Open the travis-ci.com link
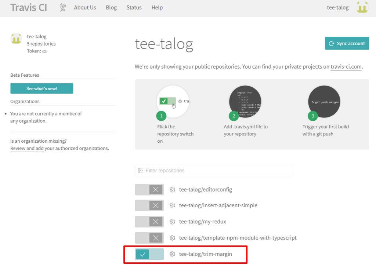Image resolution: width=376 pixels, height=266 pixels. pos(346,67)
